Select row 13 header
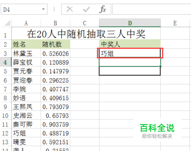Screen dimensions: 191x151 5,142
